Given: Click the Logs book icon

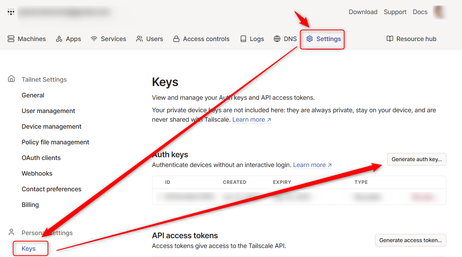Looking at the screenshot, I should [243, 39].
